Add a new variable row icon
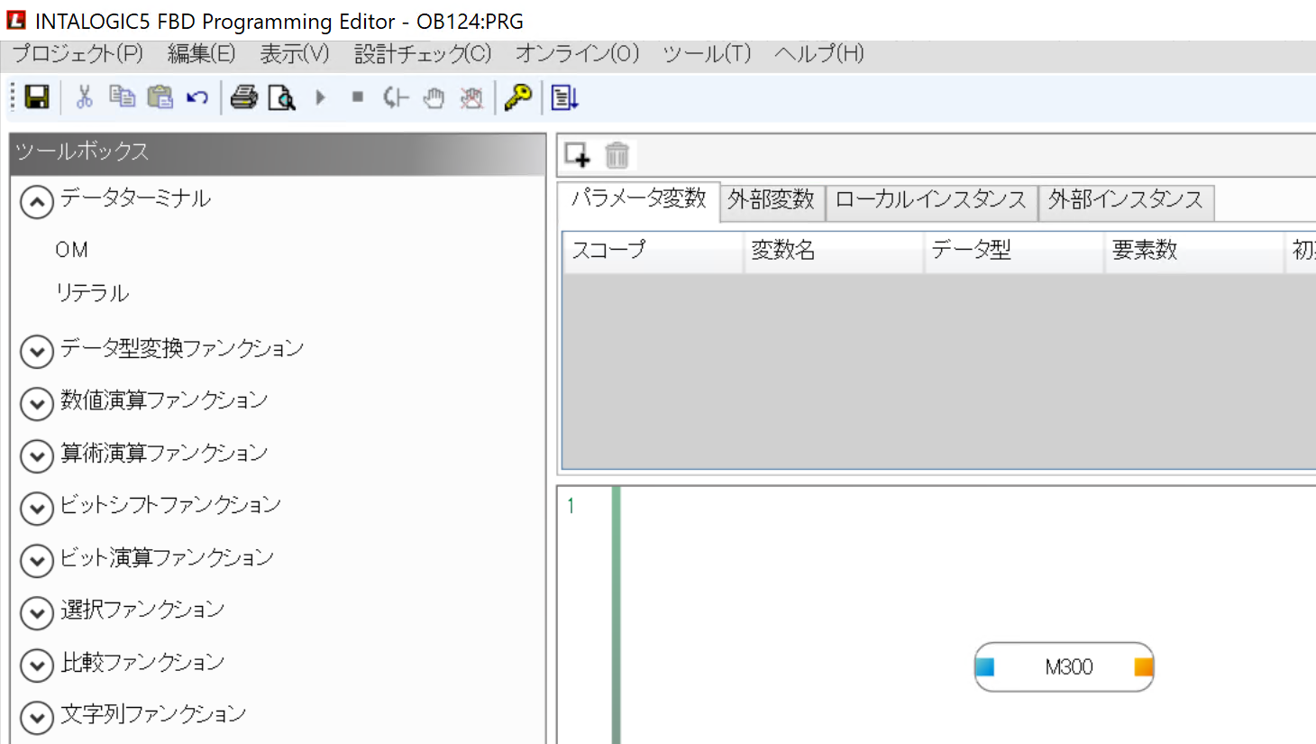The image size is (1316, 744). point(577,155)
